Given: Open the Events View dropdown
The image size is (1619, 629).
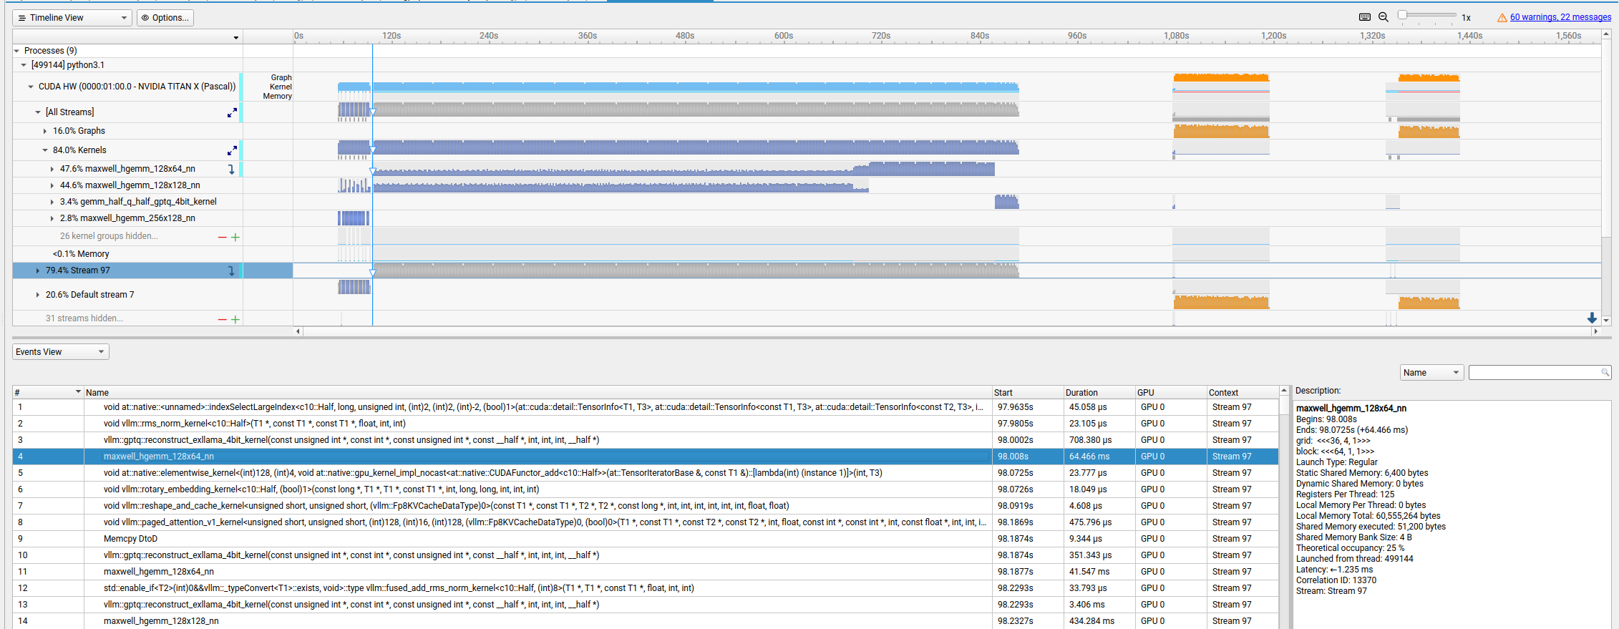Looking at the screenshot, I should 60,352.
